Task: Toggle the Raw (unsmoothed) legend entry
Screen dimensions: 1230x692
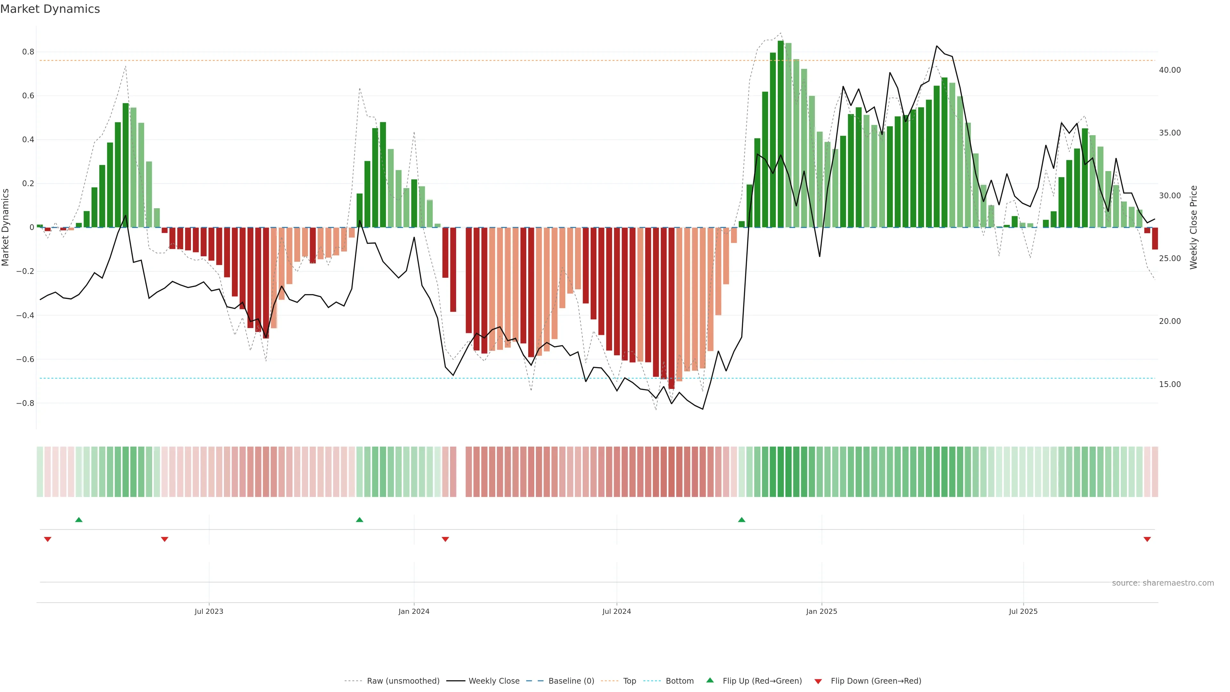Action: pyautogui.click(x=403, y=681)
